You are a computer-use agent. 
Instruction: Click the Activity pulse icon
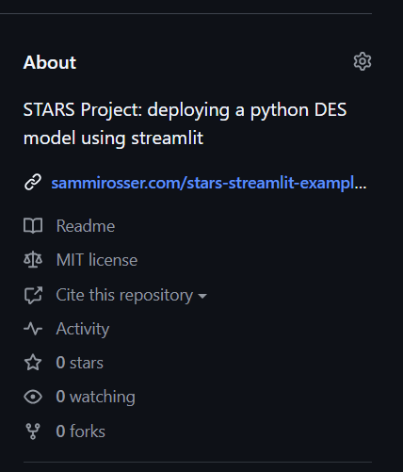[x=33, y=329]
